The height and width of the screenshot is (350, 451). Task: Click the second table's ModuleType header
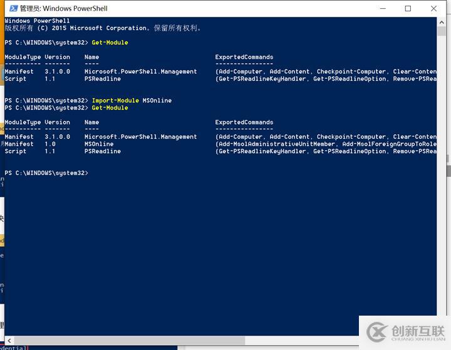click(x=23, y=122)
